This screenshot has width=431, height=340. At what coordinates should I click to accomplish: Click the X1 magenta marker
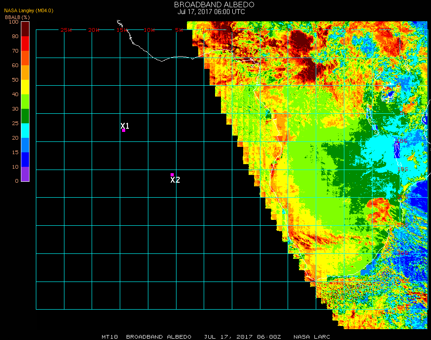coord(123,131)
